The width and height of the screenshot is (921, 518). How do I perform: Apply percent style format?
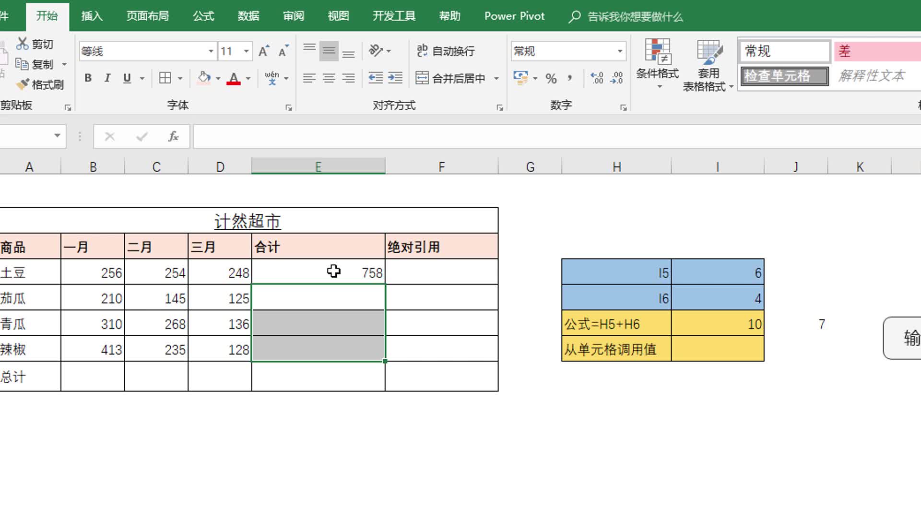pyautogui.click(x=551, y=78)
